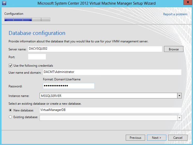193x145 pixels.
Task: Click the Use the following credentials label
Action: 33,66
